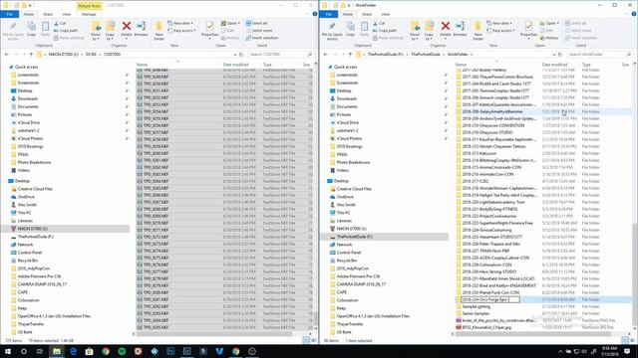The height and width of the screenshot is (358, 638).
Task: Select SampleLighting folder in WorkFolder
Action: click(476, 307)
